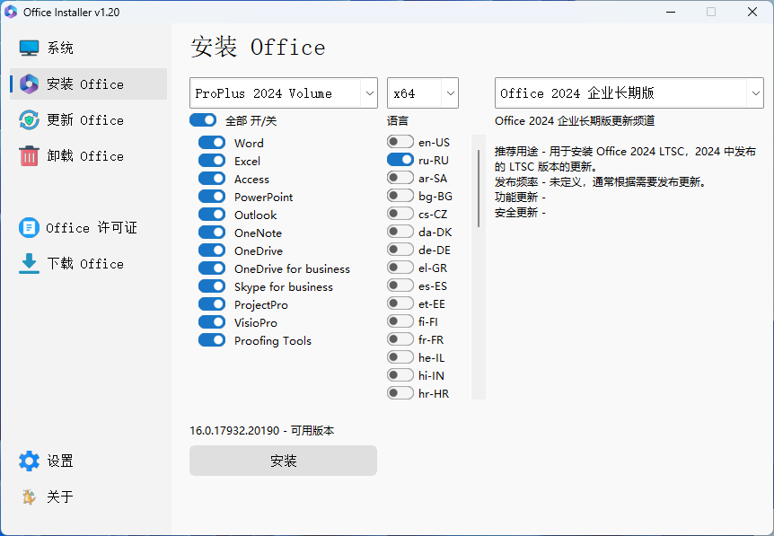Disable Proofing Tools toggle
Screen dimensions: 774x536
coord(212,340)
